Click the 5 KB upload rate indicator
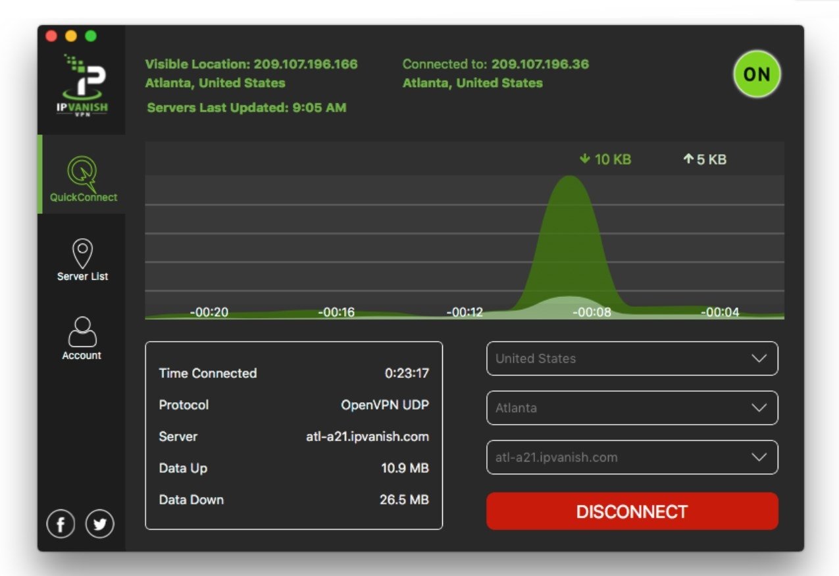839x576 pixels. pos(705,159)
